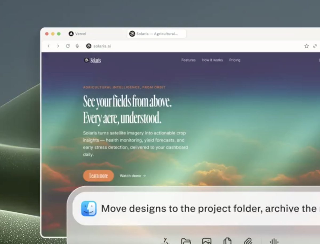Image resolution: width=320 pixels, height=244 pixels.
Task: Open the Watch demo link
Action: click(x=133, y=176)
